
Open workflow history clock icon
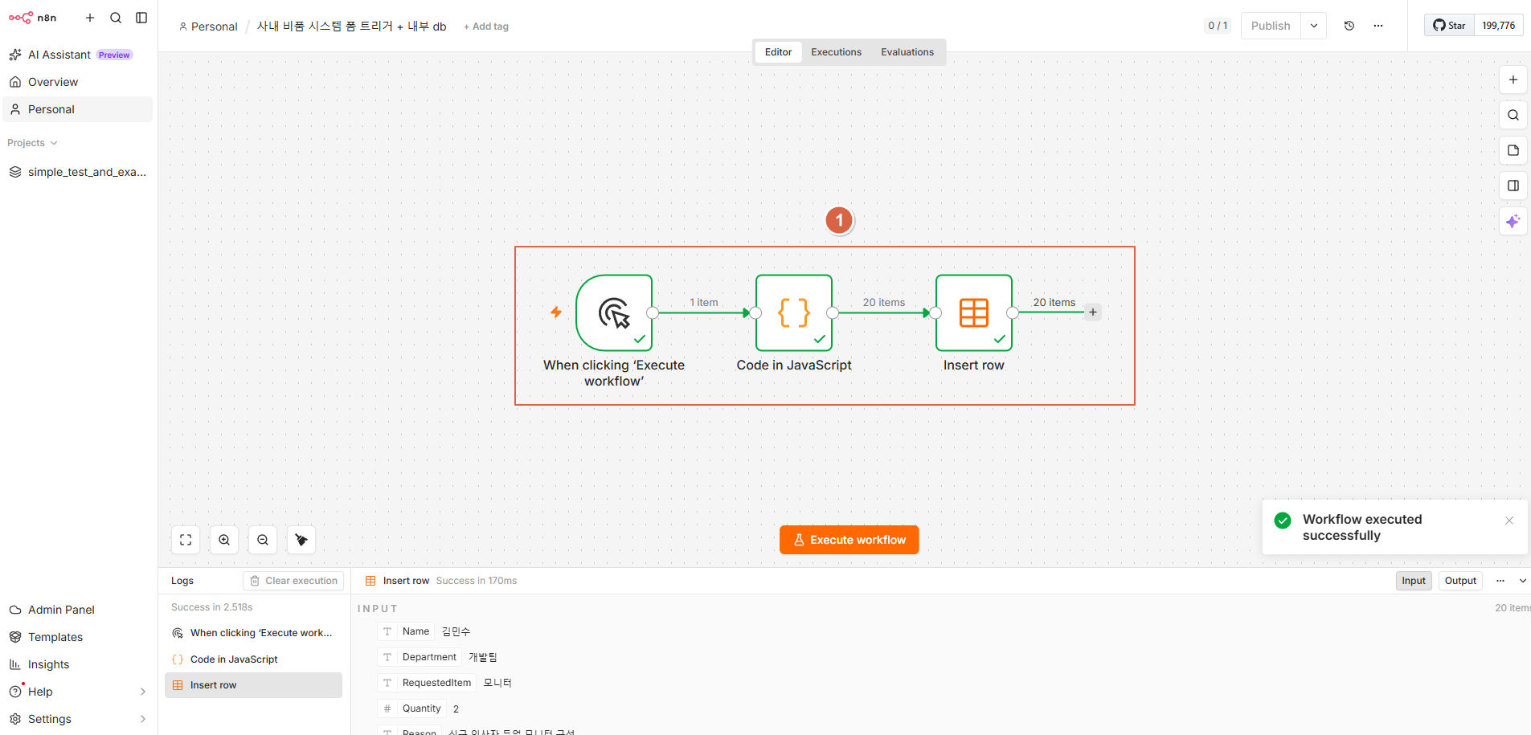tap(1349, 26)
